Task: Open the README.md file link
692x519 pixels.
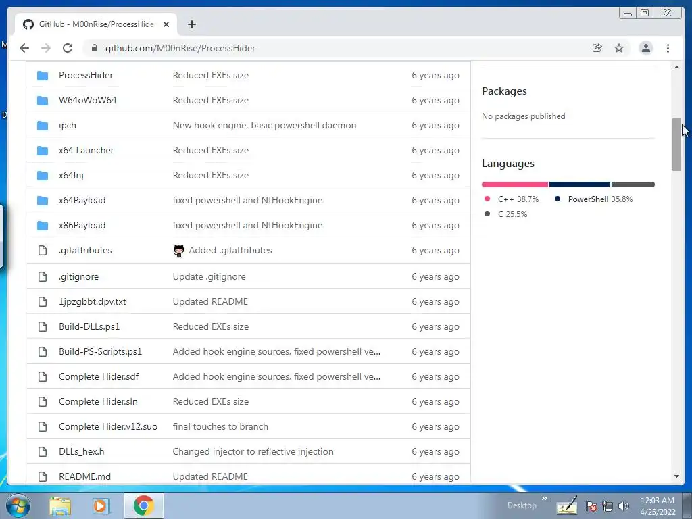Action: pos(84,476)
